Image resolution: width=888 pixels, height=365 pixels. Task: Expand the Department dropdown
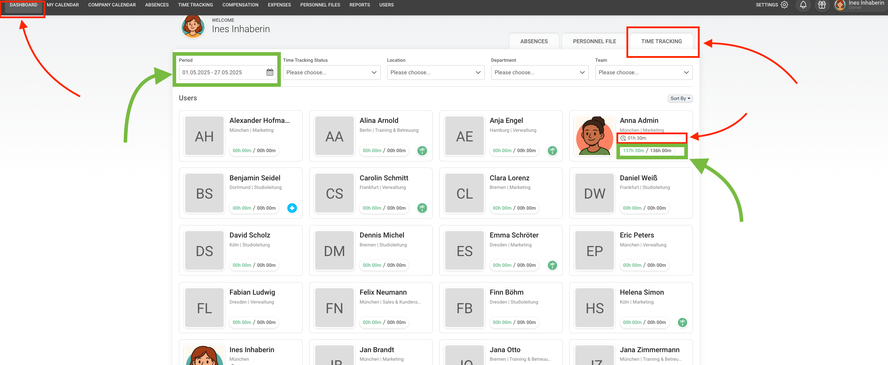(x=540, y=72)
